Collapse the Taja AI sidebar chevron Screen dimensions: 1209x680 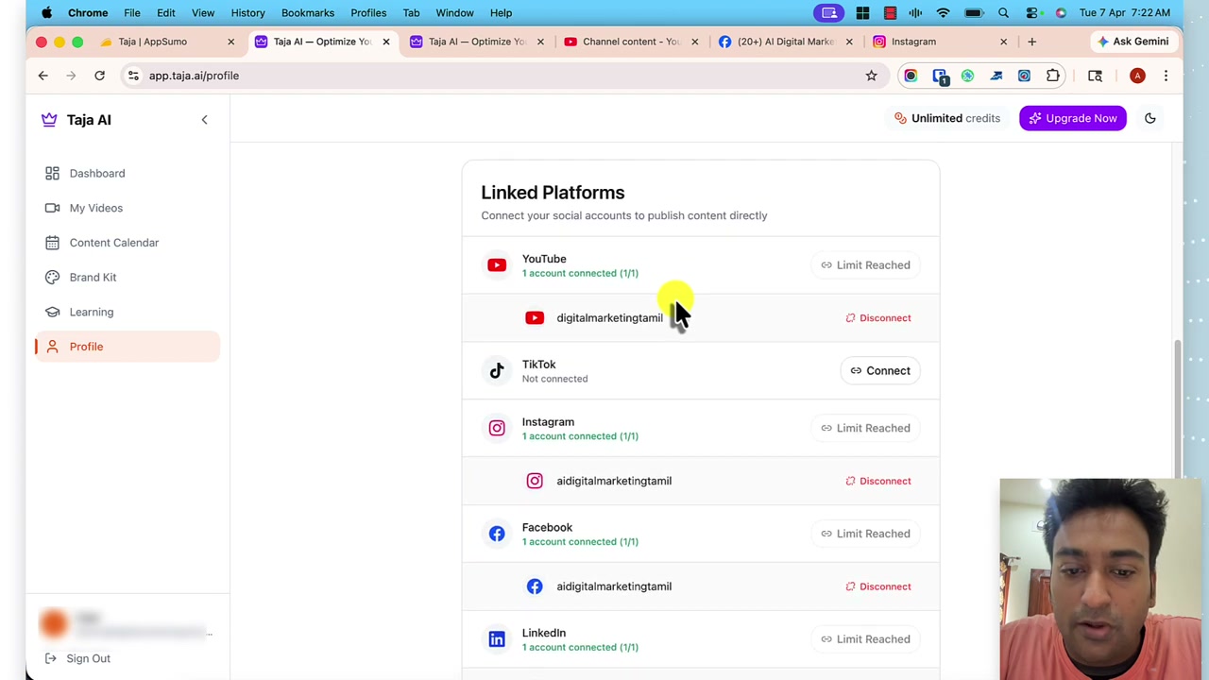point(204,120)
